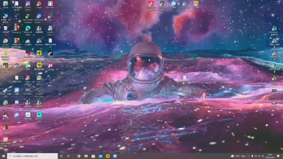Open the yellow LDPlayer taskbar icon
Screen dimensions: 283x159
coord(108,156)
